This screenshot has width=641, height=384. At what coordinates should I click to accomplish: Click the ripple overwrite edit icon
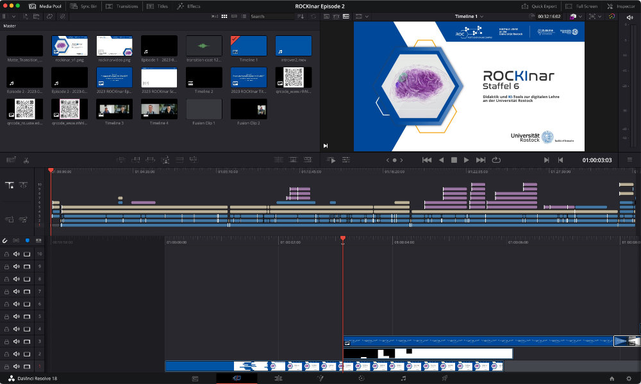[150, 160]
